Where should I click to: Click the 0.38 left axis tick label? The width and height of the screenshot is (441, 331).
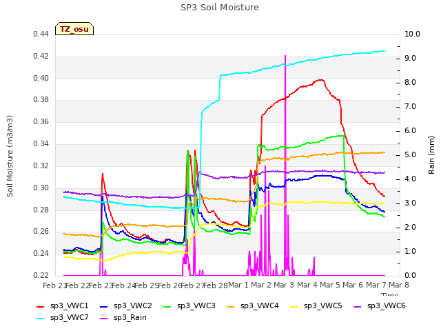pos(41,99)
